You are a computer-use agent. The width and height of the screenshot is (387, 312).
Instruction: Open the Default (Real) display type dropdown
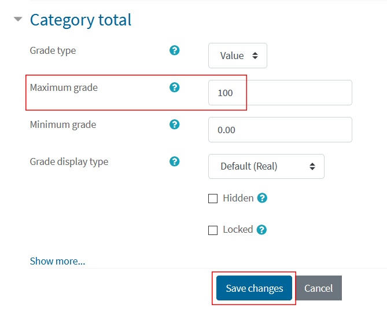pos(266,167)
